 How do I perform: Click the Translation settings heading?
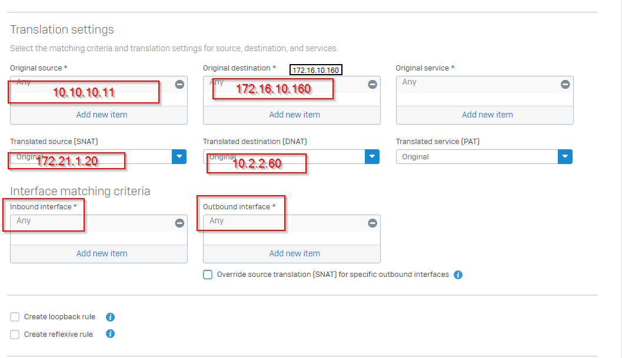coord(62,30)
